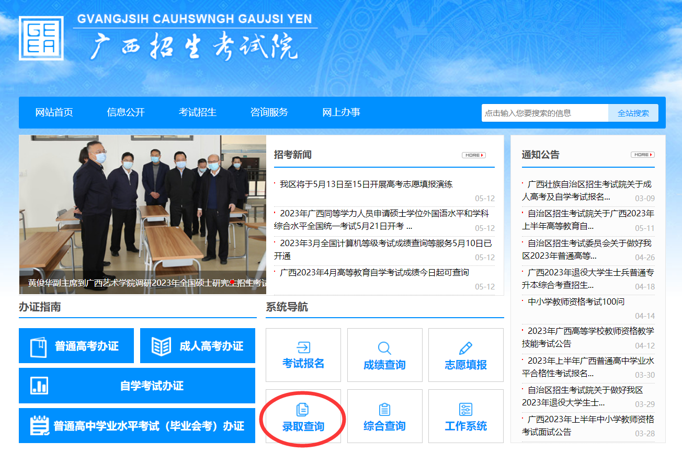The width and height of the screenshot is (682, 453).
Task: Open 网上办事 navigation menu
Action: coord(341,112)
